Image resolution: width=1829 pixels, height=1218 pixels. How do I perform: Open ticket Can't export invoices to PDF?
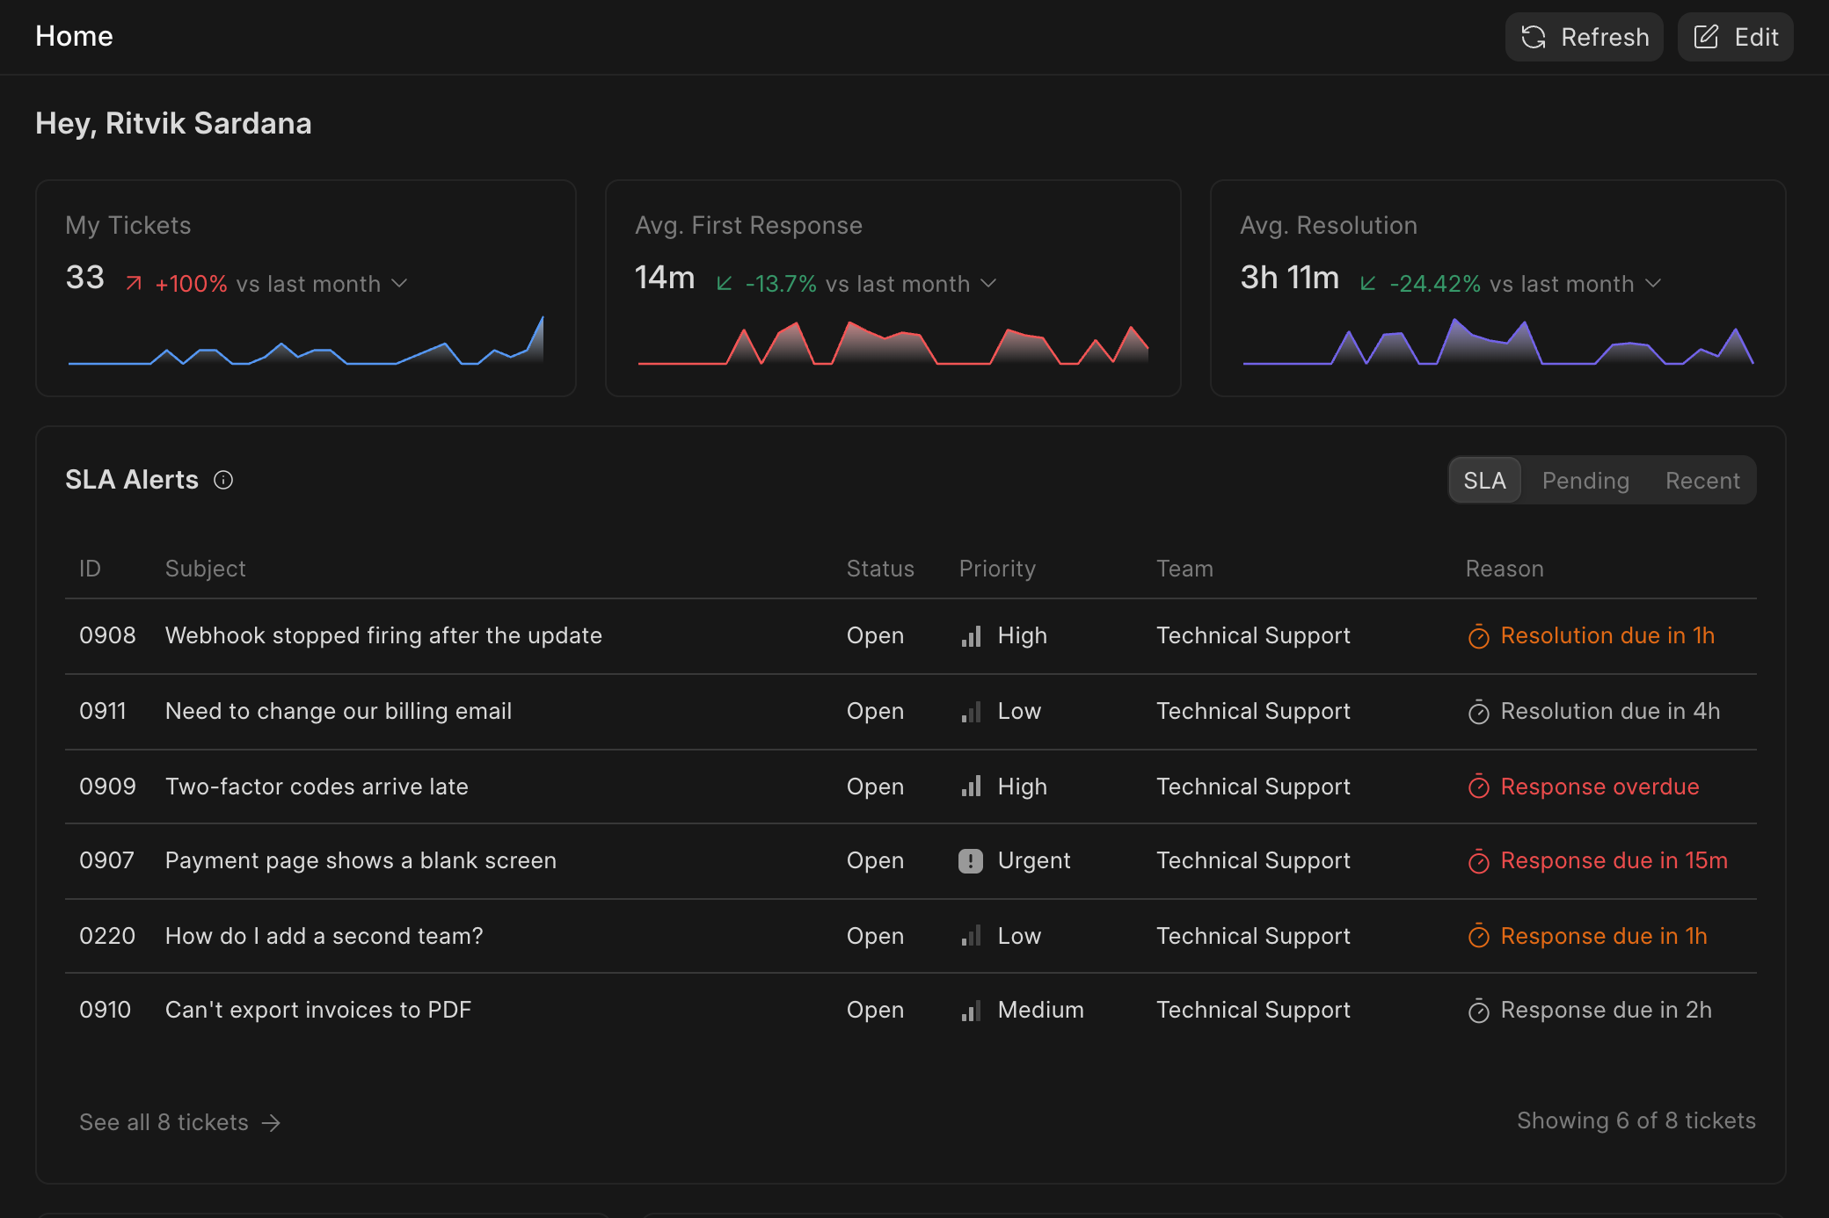pos(318,1010)
